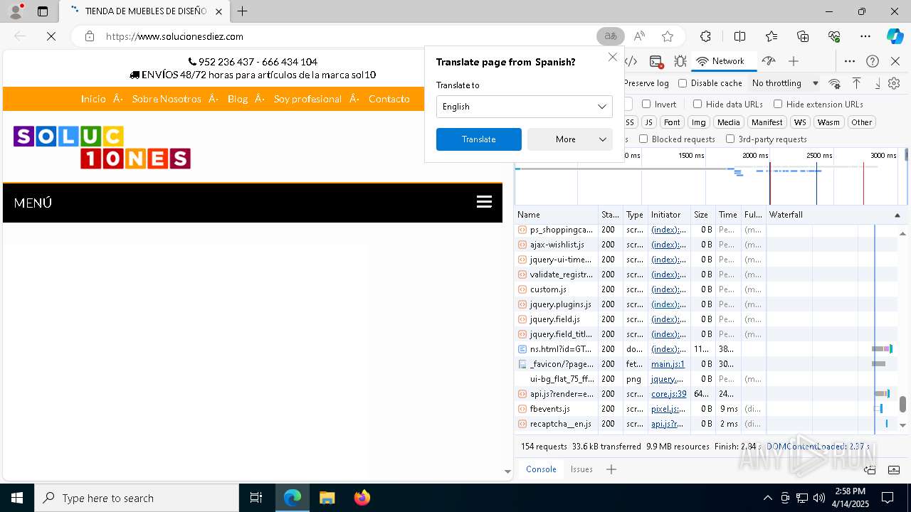Open Edge Settings and more menu
Image resolution: width=911 pixels, height=512 pixels.
(x=865, y=36)
